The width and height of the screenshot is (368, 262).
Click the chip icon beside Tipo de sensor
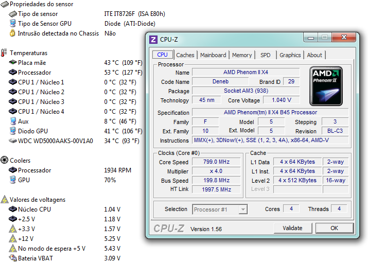[13, 14]
